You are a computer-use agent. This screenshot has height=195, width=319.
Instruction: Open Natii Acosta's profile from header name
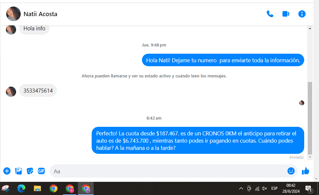coord(40,14)
